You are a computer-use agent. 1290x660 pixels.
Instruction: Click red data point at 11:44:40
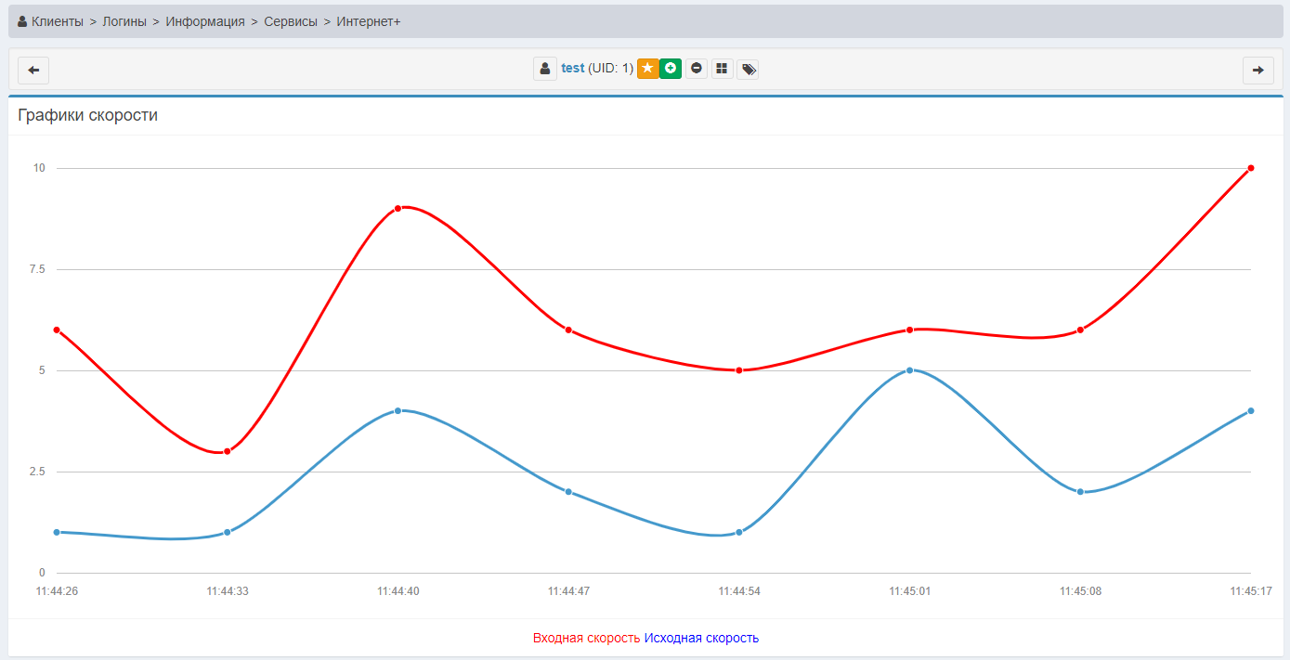[397, 208]
